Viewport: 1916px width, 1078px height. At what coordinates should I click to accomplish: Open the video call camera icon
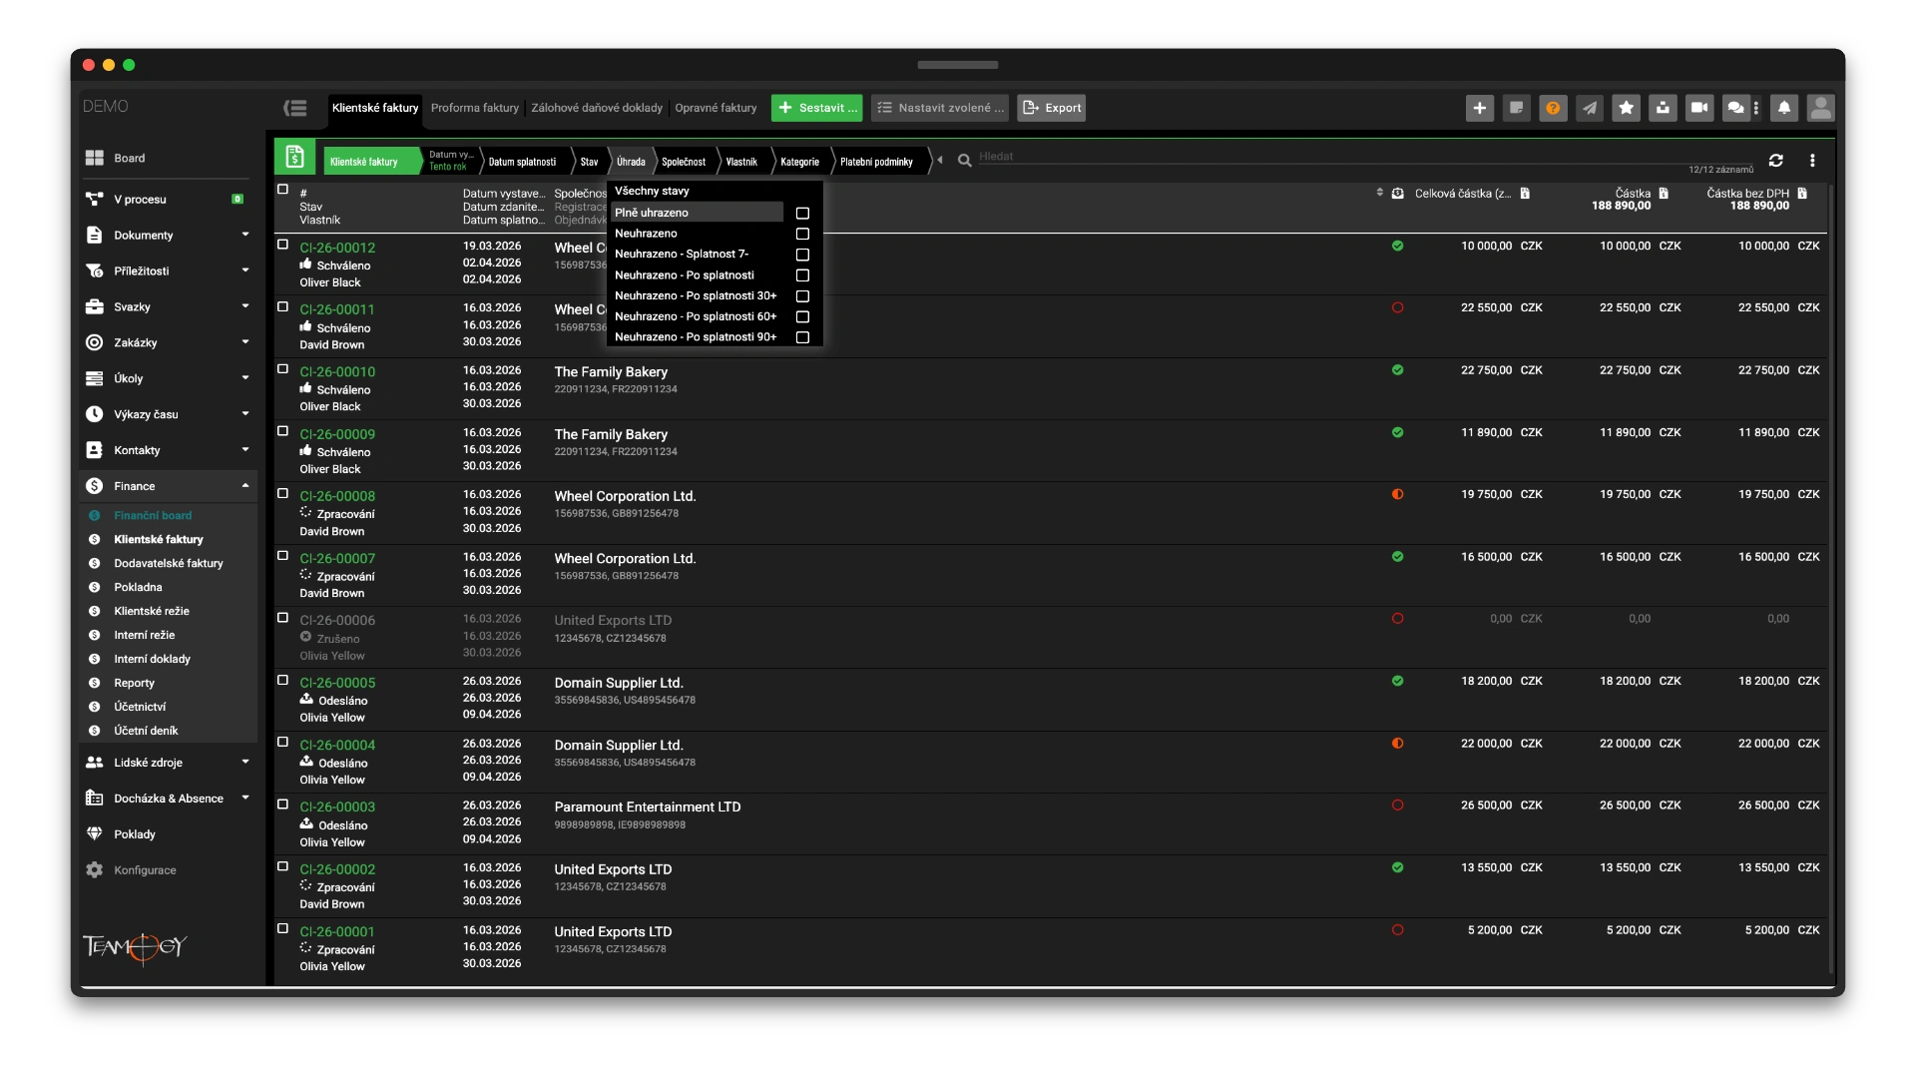[1698, 108]
